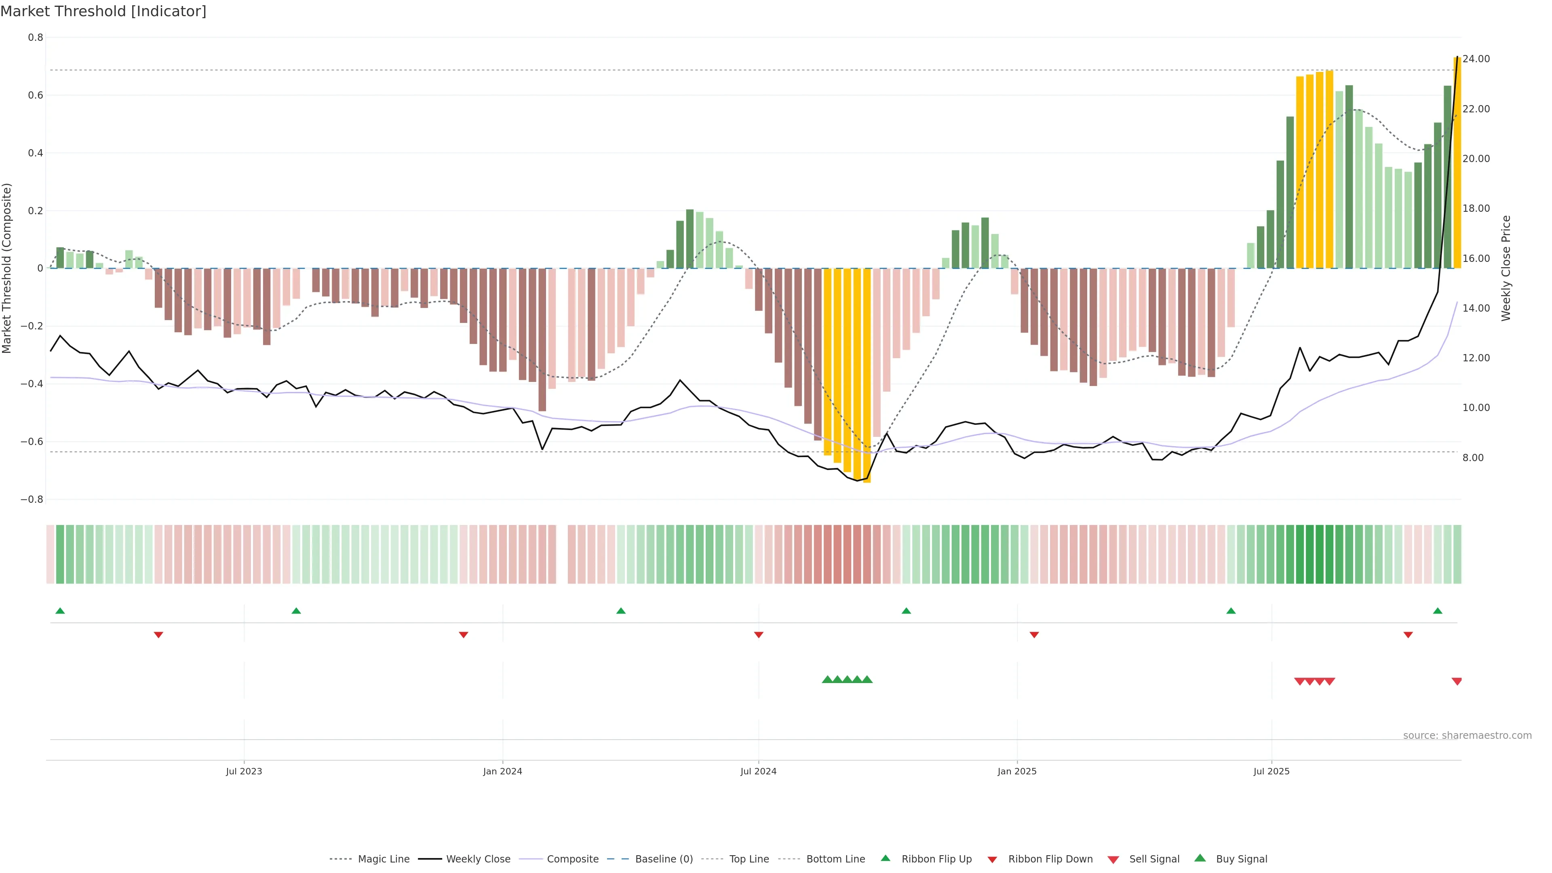Click the Ribbon Flip Down legend icon

tap(992, 859)
